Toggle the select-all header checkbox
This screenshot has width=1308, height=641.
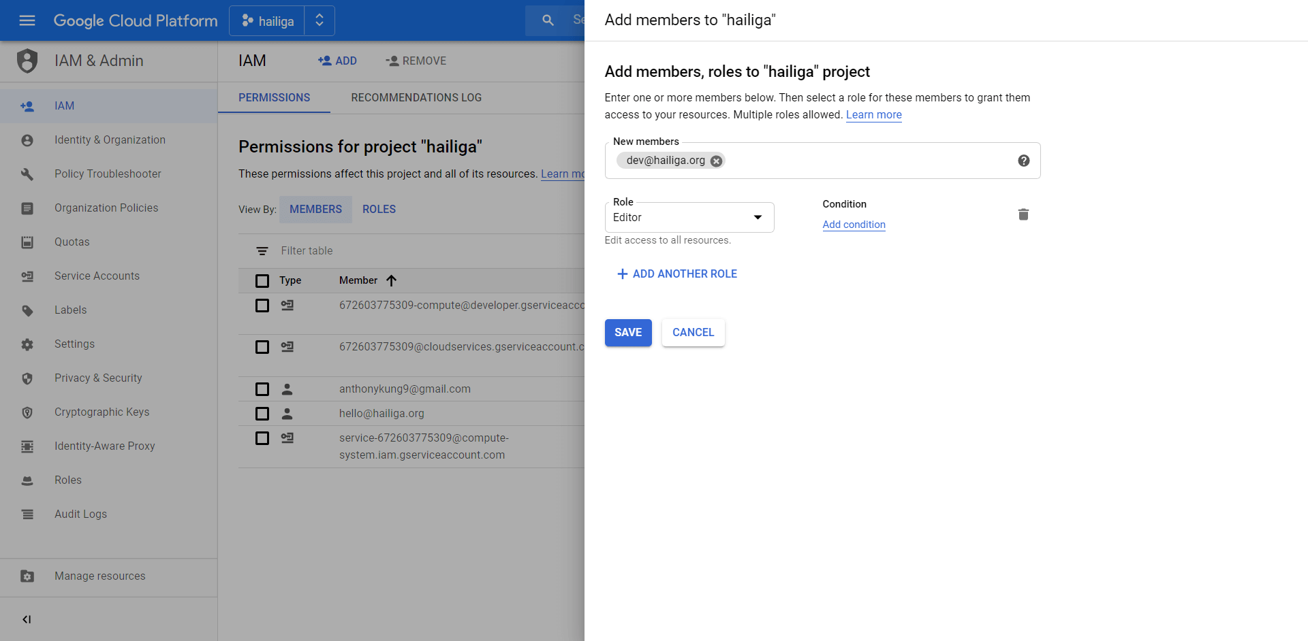(262, 280)
